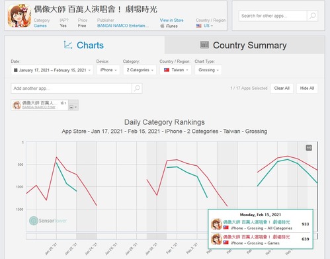This screenshot has width=330, height=259.
Task: Click the chart export menu icon
Action: (309, 148)
